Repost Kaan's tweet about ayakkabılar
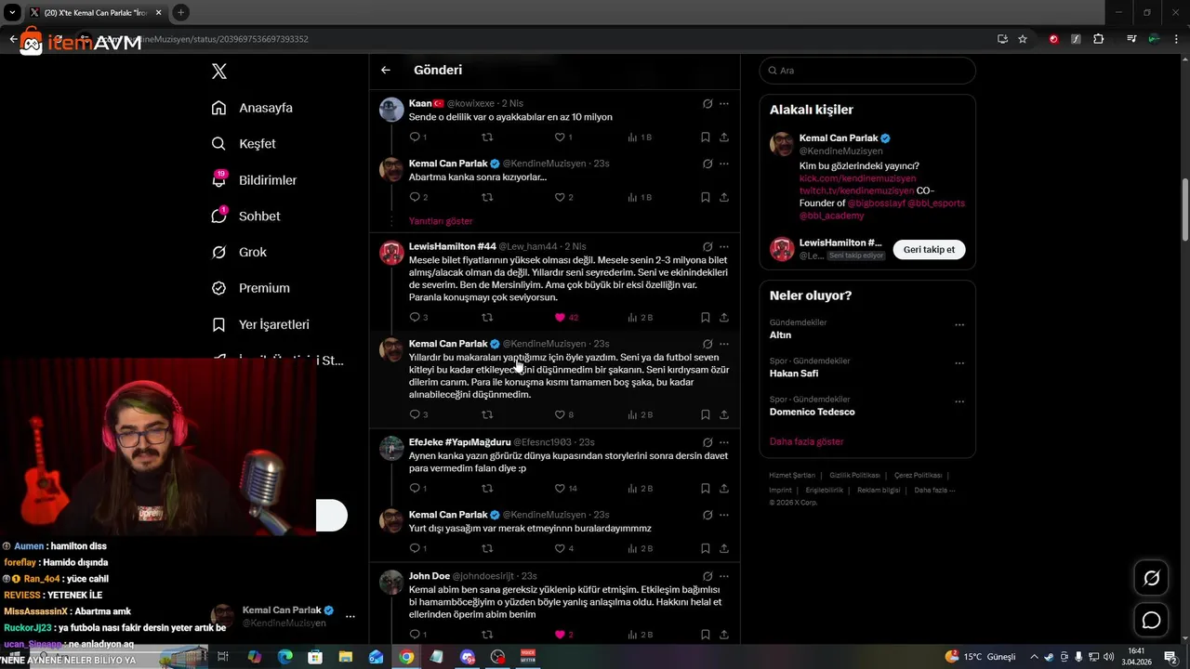The image size is (1190, 669). [487, 138]
